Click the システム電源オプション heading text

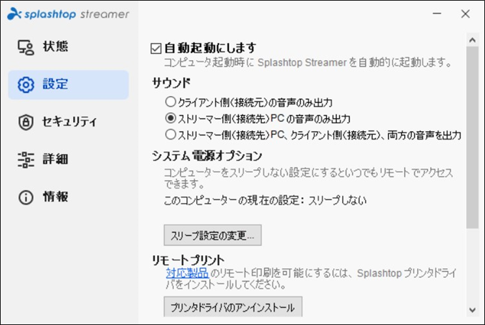(x=207, y=156)
